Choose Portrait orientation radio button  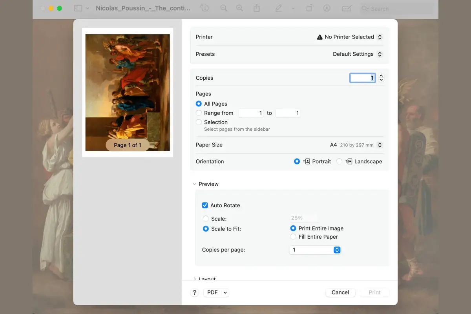[x=297, y=161]
